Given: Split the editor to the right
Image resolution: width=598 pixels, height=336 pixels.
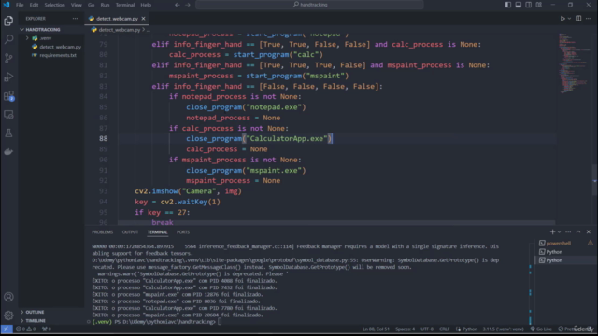Looking at the screenshot, I should pyautogui.click(x=578, y=19).
